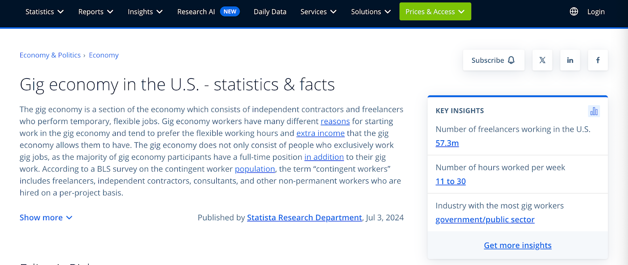Go to Daily Data page
The height and width of the screenshot is (265, 628).
(x=270, y=12)
